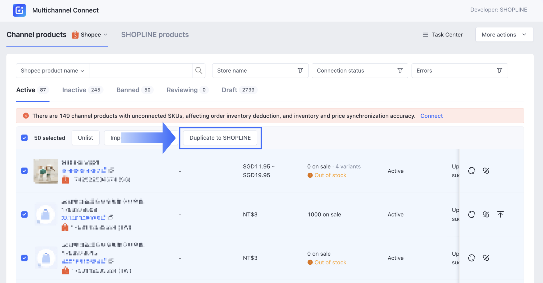Open the Shopee product name search type dropdown
This screenshot has width=543, height=283.
pyautogui.click(x=53, y=71)
